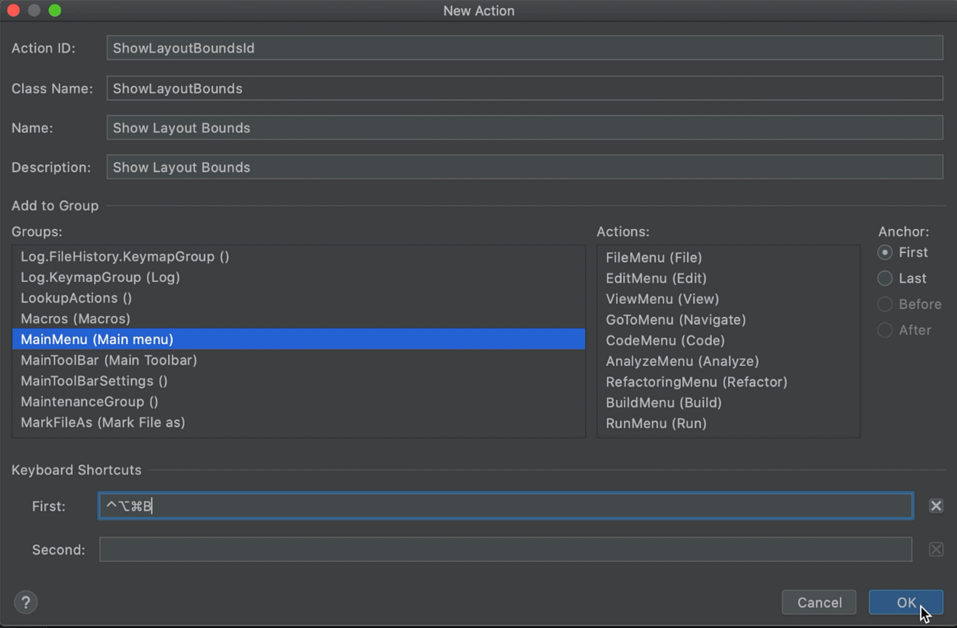Click the Action ID input field
The width and height of the screenshot is (957, 628).
(x=524, y=48)
